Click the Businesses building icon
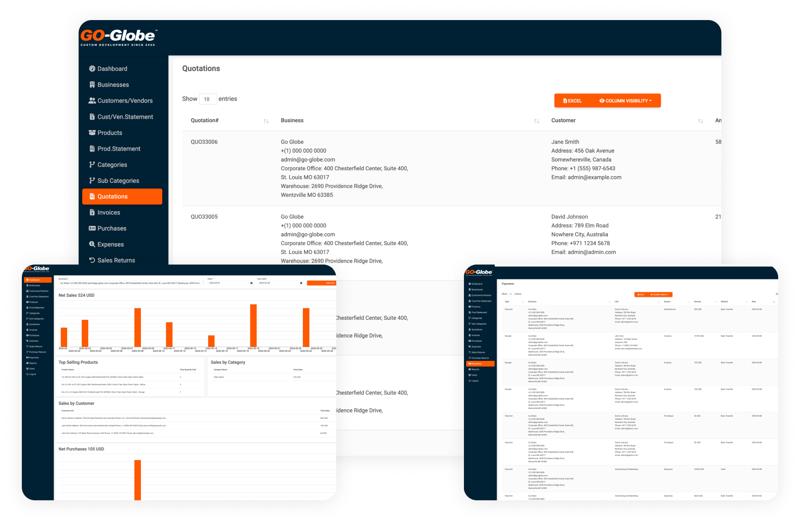 point(92,85)
